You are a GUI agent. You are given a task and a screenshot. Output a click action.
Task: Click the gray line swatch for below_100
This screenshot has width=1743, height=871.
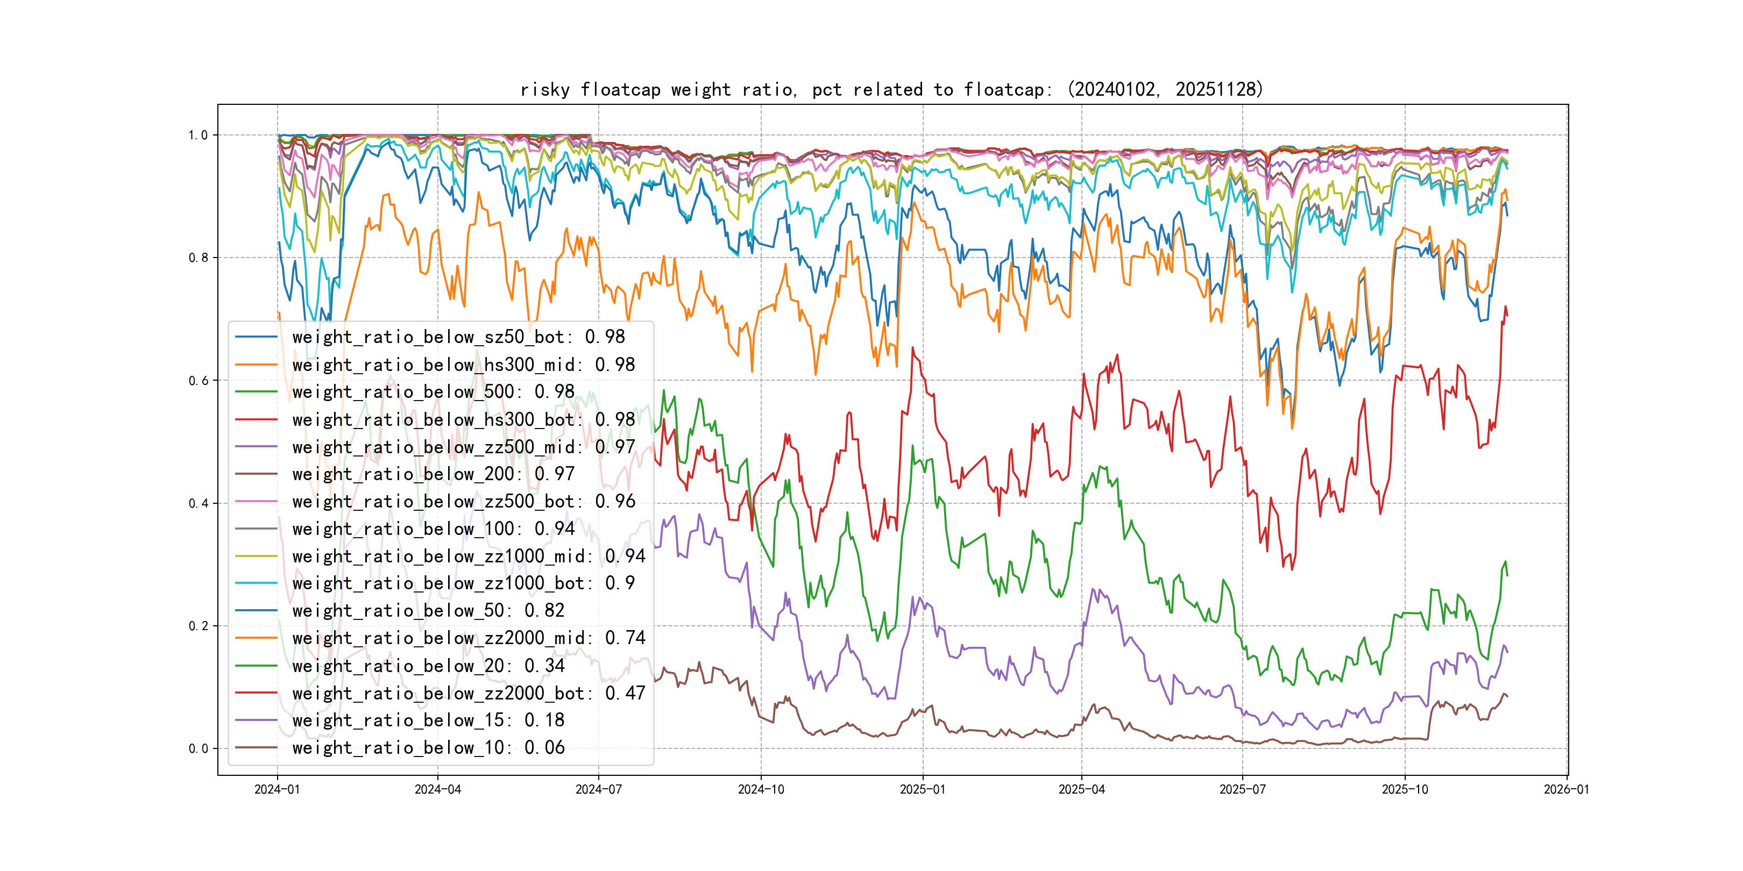[257, 529]
